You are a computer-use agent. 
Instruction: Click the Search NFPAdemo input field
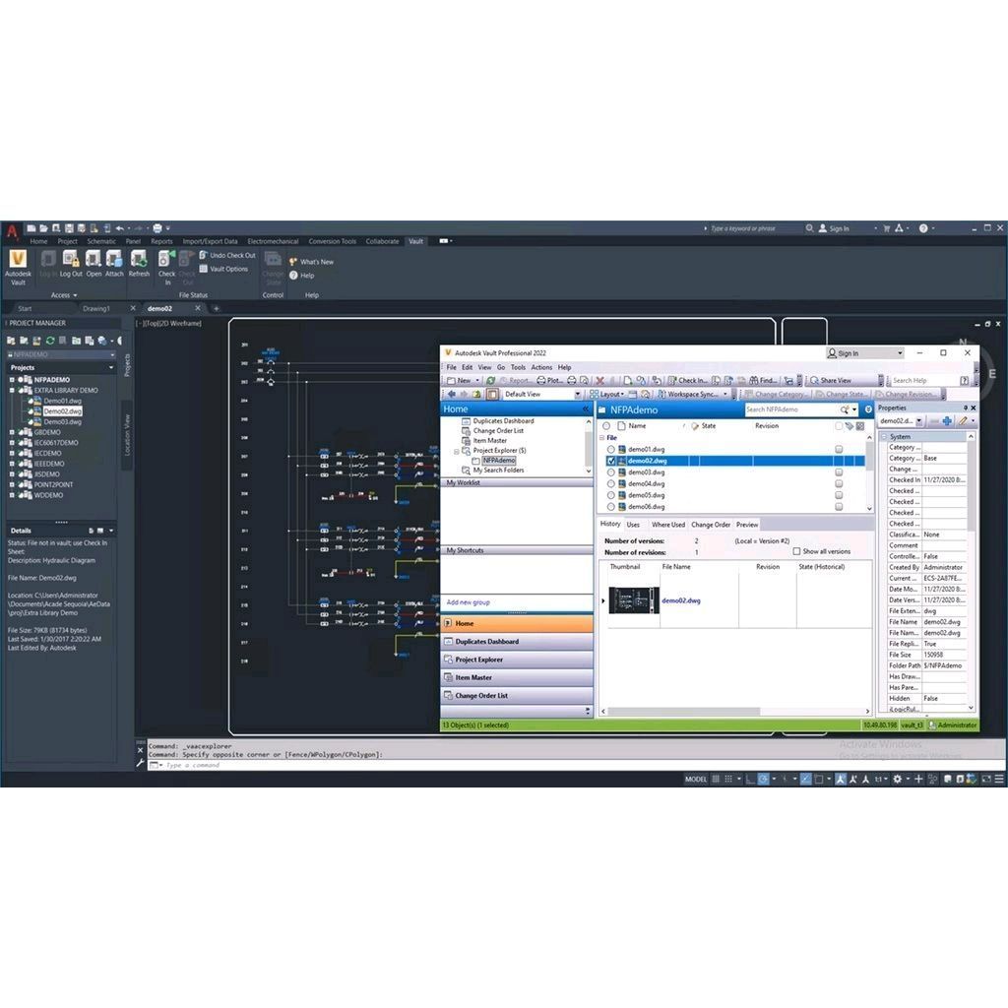coord(792,409)
